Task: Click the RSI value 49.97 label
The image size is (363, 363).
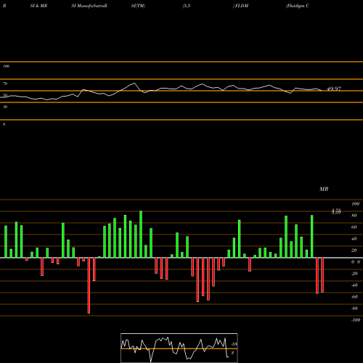Action: tap(334, 89)
